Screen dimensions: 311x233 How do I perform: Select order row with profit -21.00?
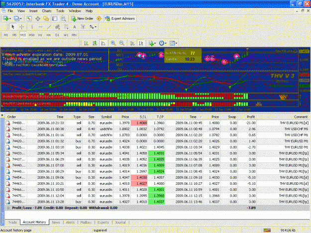tap(157, 123)
